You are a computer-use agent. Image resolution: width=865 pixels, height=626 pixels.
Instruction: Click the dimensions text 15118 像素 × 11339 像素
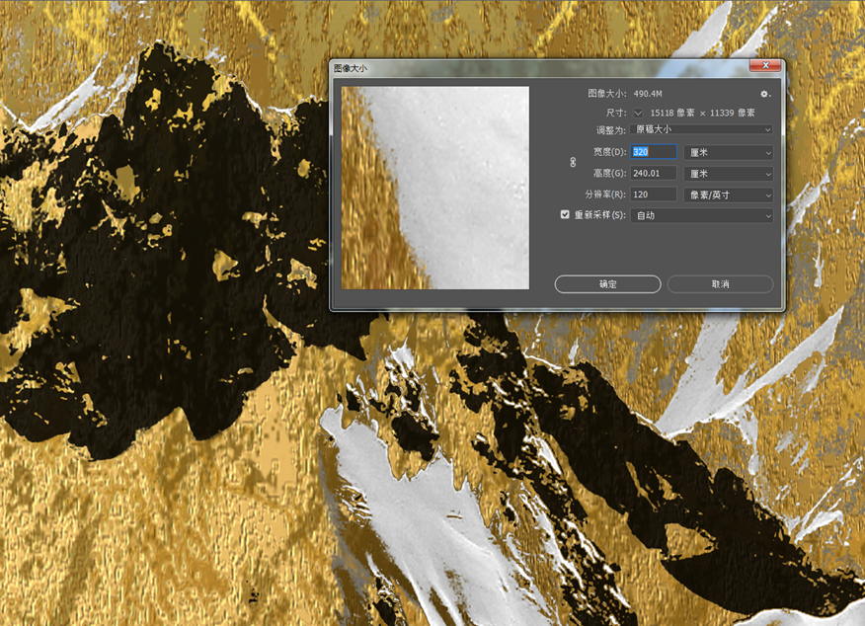pos(702,113)
